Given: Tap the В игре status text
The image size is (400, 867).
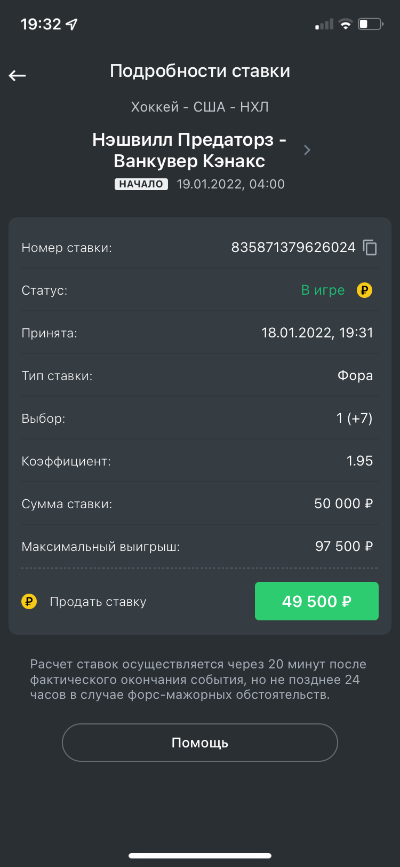Looking at the screenshot, I should (x=323, y=290).
